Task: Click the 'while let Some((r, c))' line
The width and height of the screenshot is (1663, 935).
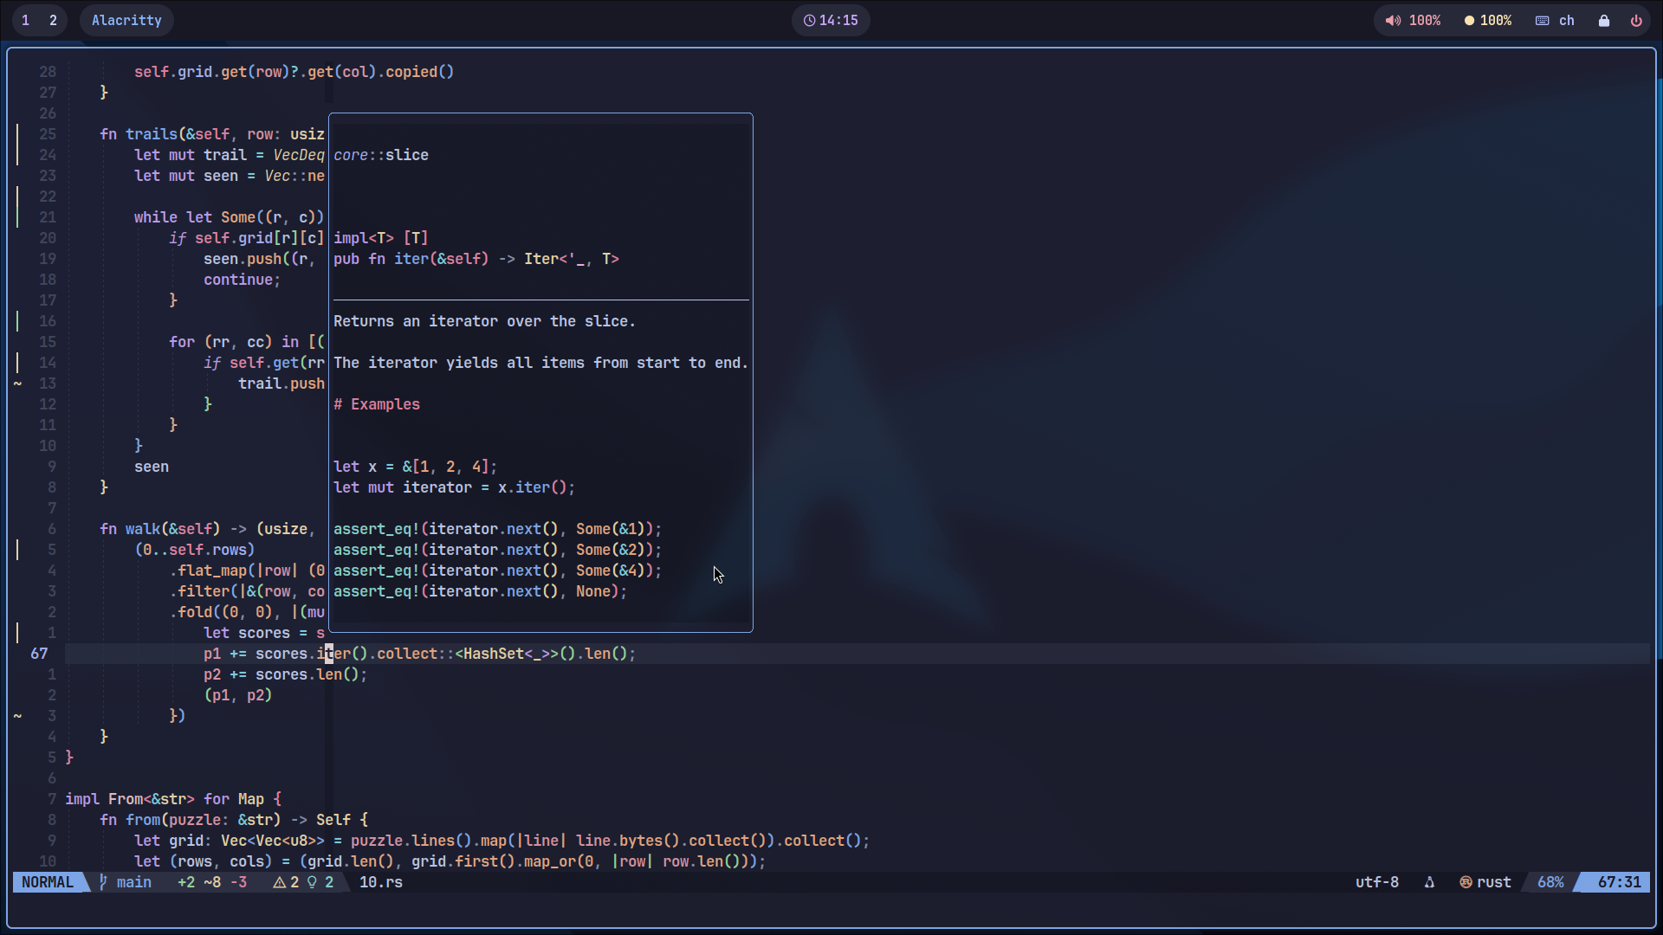Action: (230, 217)
